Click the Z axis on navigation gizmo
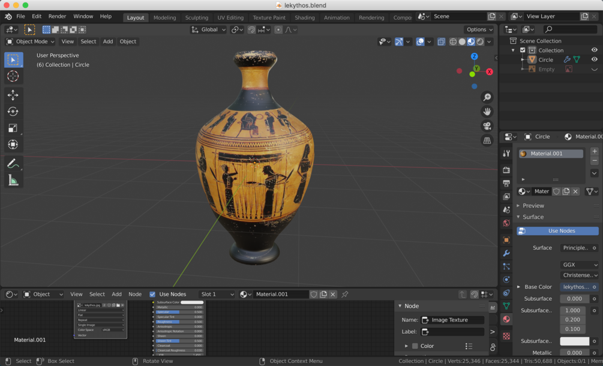This screenshot has width=603, height=366. pyautogui.click(x=474, y=56)
